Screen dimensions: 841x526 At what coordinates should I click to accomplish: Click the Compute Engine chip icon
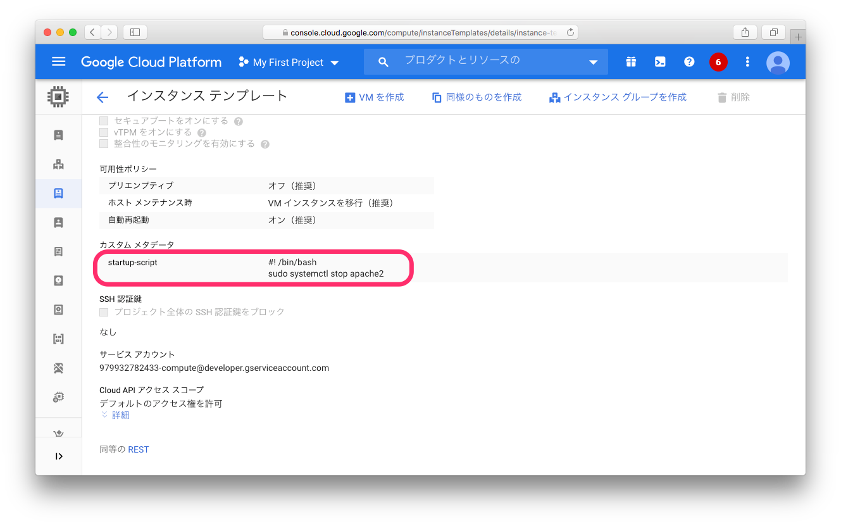point(58,97)
